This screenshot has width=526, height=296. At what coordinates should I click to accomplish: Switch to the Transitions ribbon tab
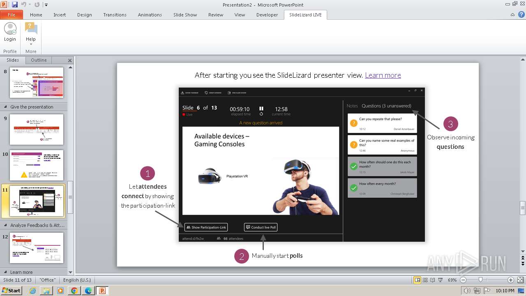(115, 15)
